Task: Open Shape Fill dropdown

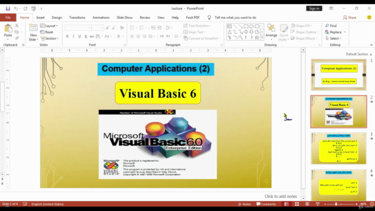Action: click(x=301, y=26)
